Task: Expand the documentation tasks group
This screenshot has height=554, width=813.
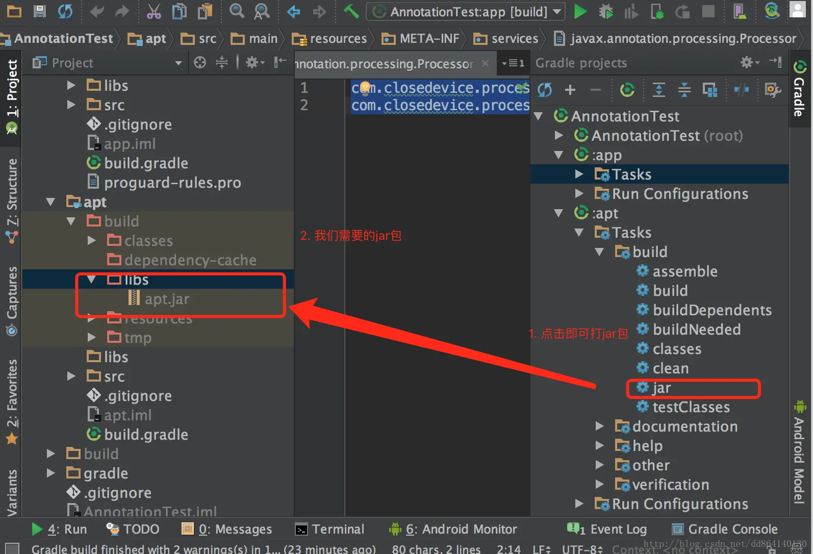Action: pos(599,426)
